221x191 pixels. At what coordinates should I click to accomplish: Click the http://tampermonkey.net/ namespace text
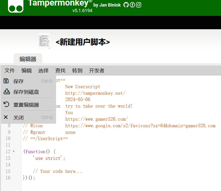point(95,93)
